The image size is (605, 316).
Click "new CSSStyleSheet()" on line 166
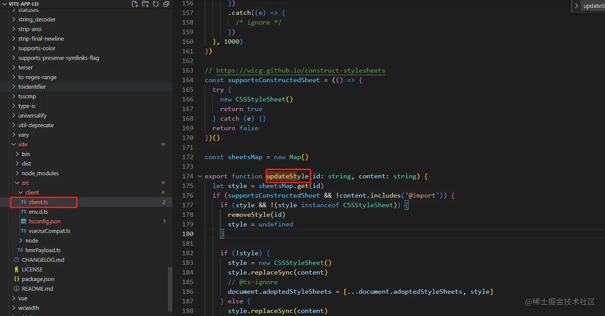256,99
